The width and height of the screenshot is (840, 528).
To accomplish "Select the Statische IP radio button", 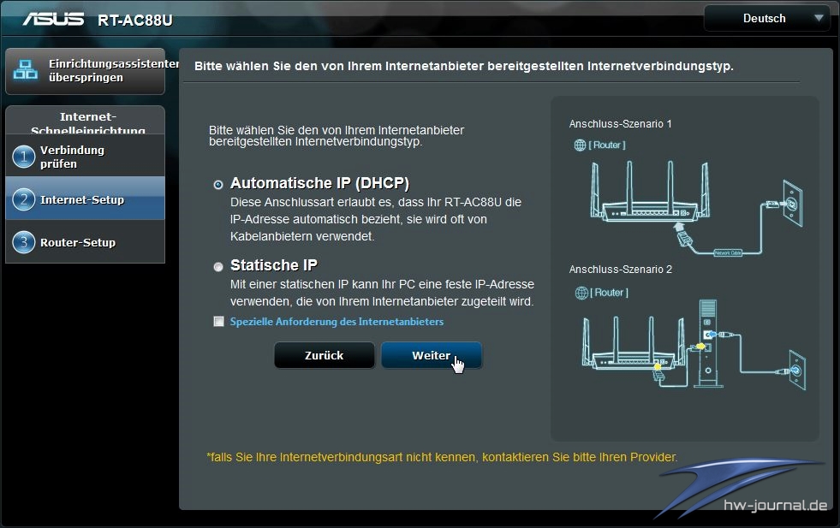I will (x=218, y=267).
